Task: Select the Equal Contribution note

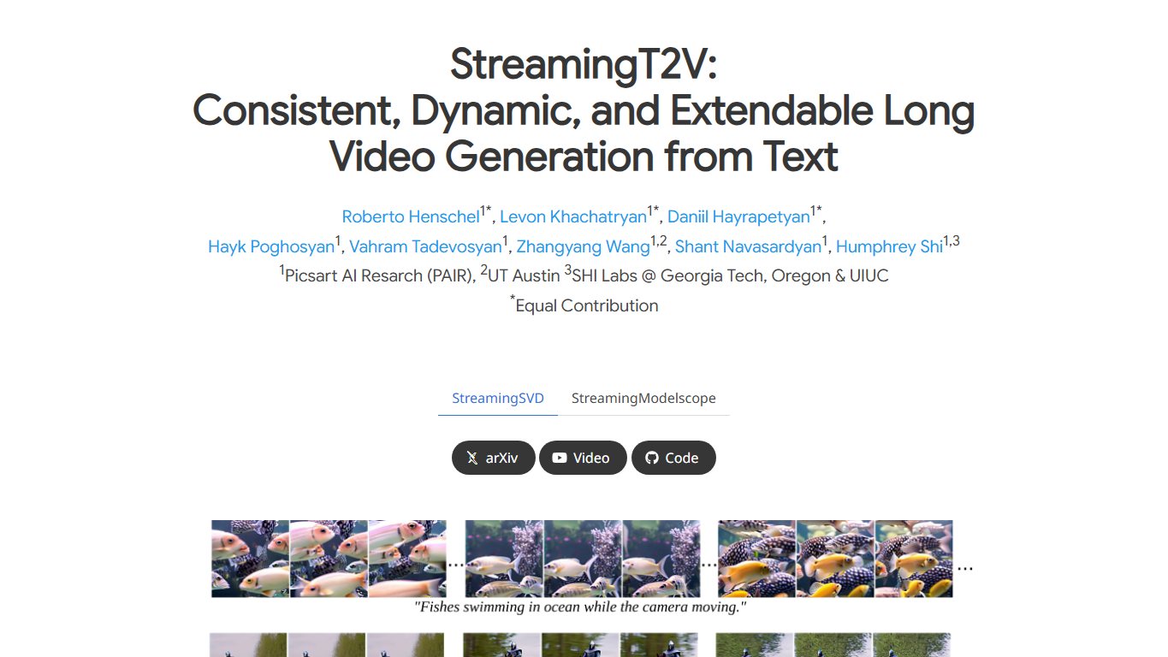Action: coord(584,305)
